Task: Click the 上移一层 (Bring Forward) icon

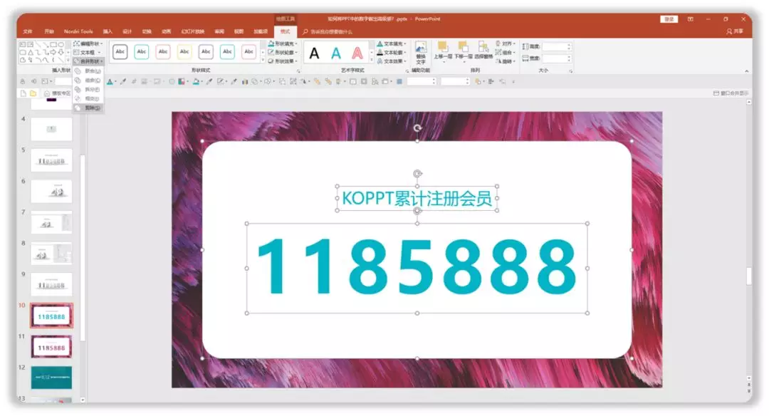Action: 442,47
